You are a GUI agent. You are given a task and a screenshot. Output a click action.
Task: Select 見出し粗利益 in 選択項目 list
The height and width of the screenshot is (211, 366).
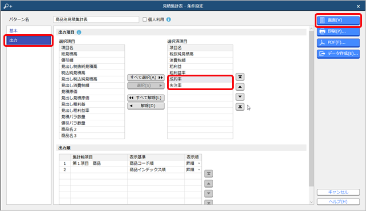[92, 104]
